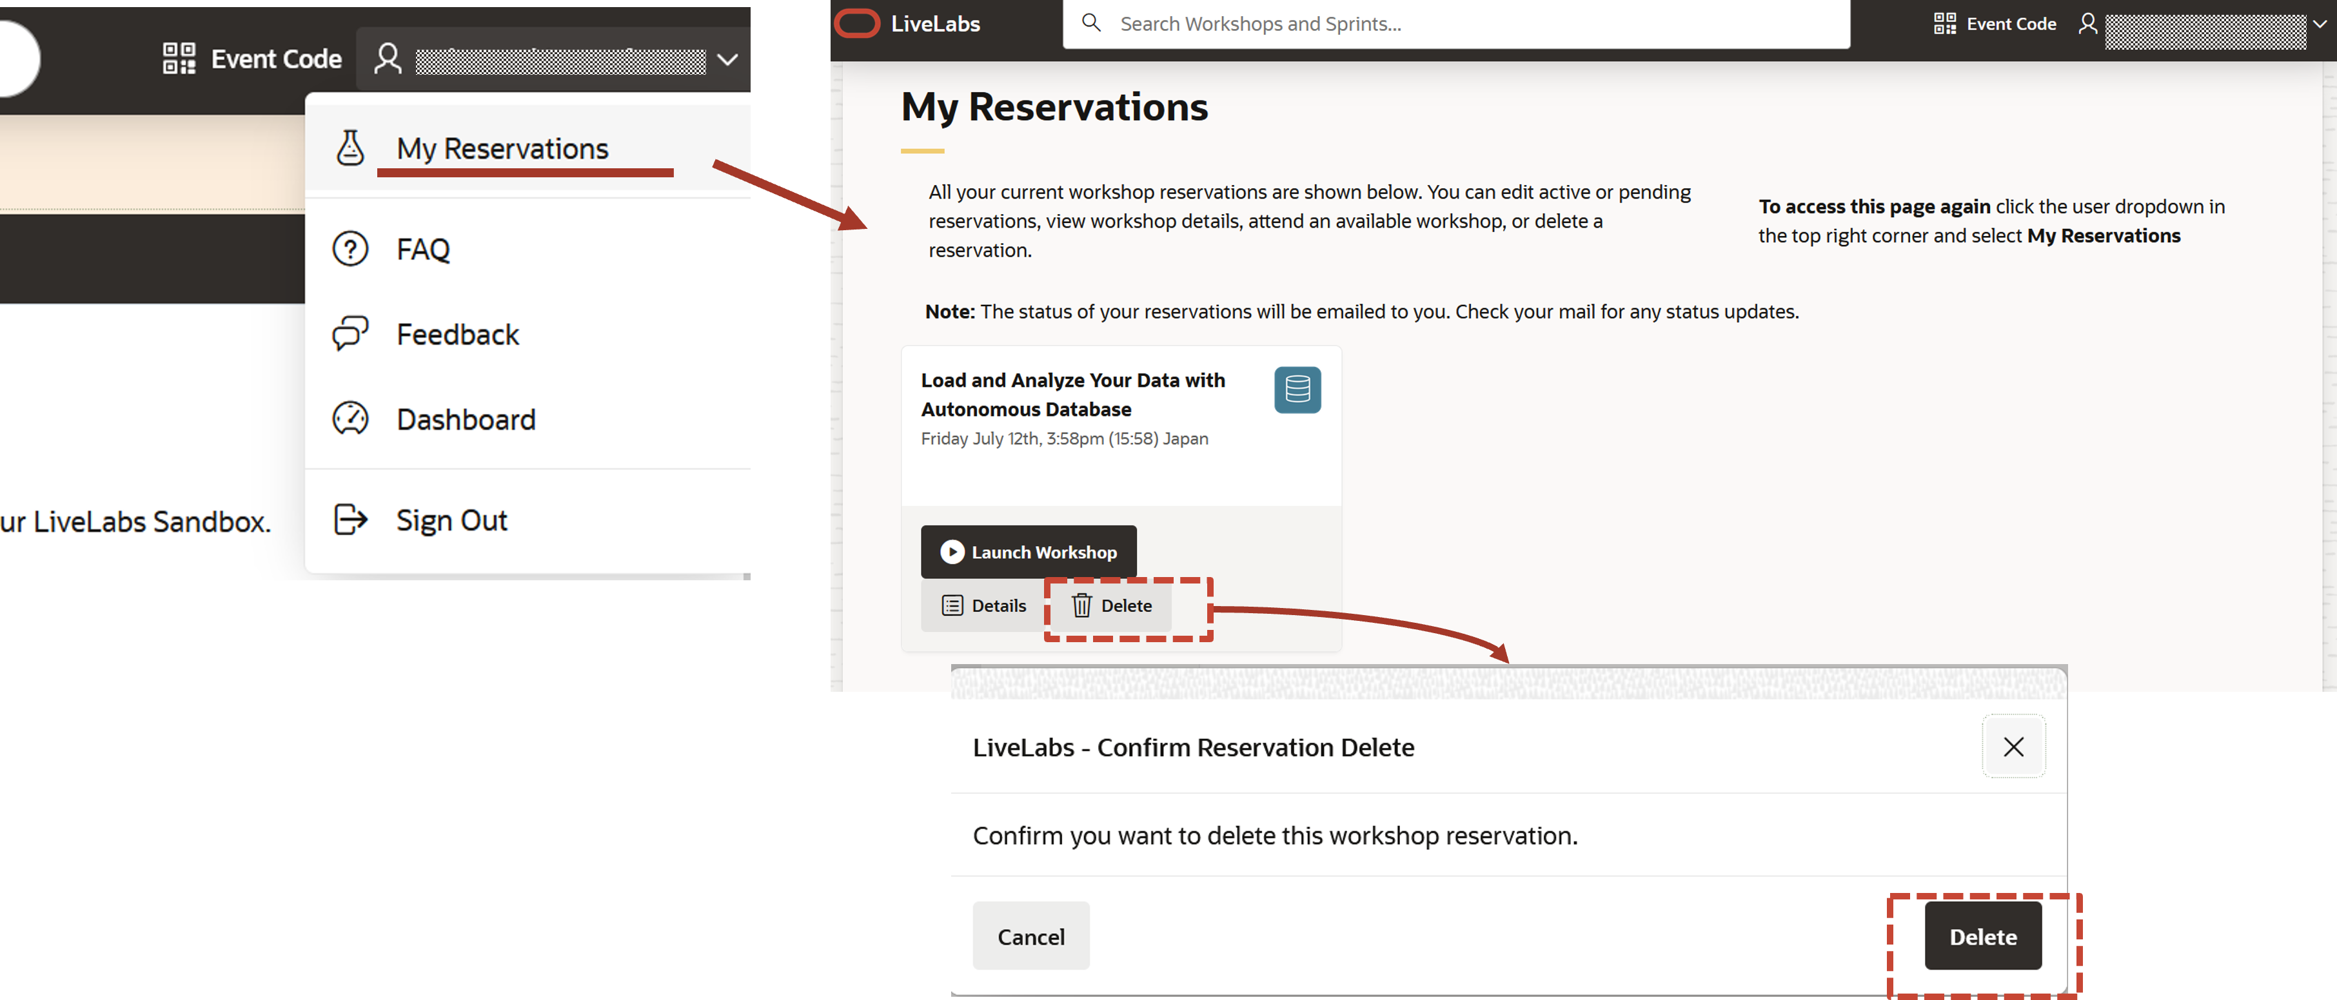Click the FAQ question mark icon

tap(350, 249)
